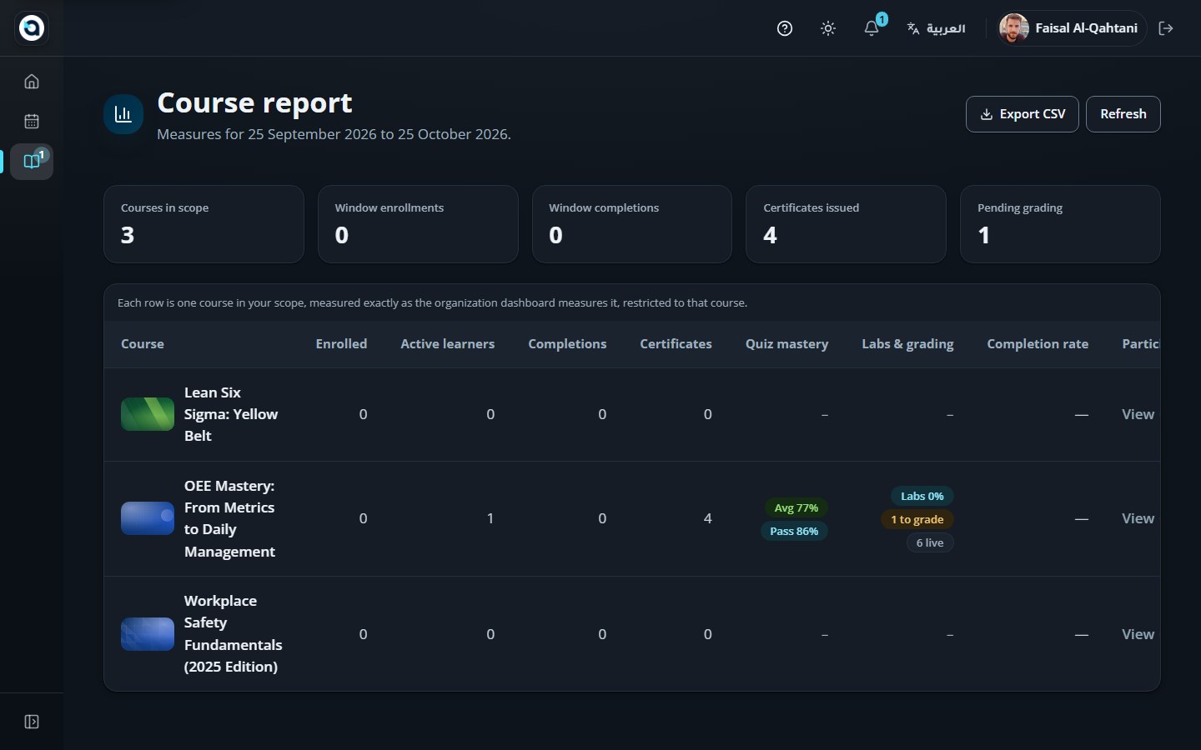
Task: Click the 1 to grade badge
Action: click(917, 519)
